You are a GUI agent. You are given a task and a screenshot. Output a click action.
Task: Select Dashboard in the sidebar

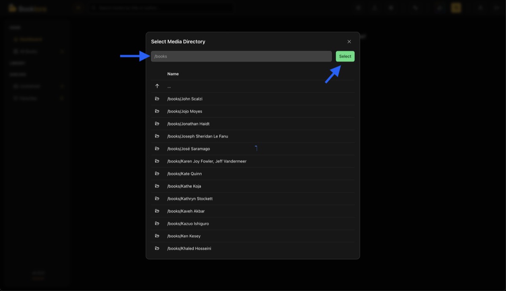click(x=30, y=39)
